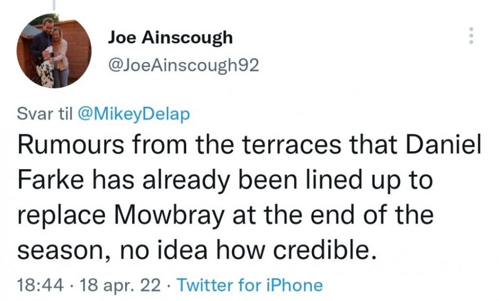499x301 pixels.
Task: Click the Twitter for iPhone source link
Action: click(250, 285)
